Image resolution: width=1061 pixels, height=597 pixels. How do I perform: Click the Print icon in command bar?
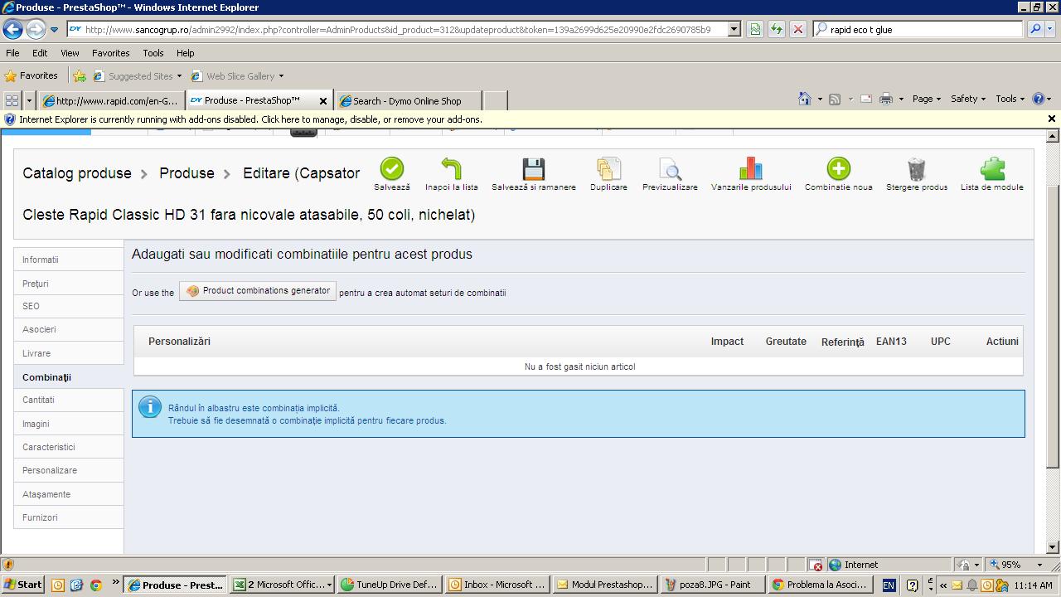point(886,99)
